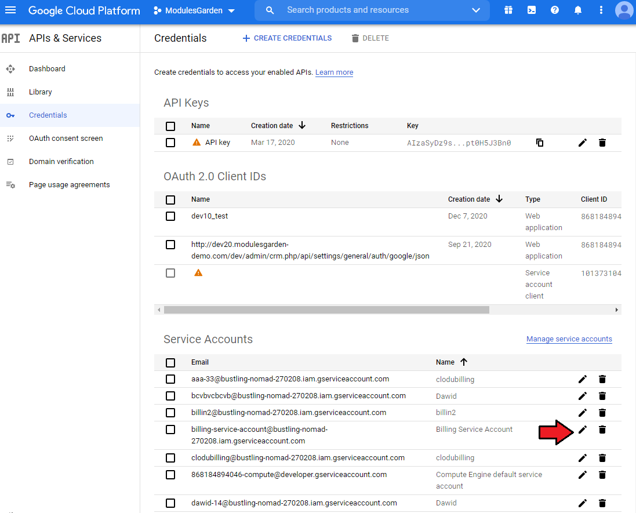Viewport: 636px width, 513px height.
Task: Open the gift free trial icon
Action: [x=508, y=10]
